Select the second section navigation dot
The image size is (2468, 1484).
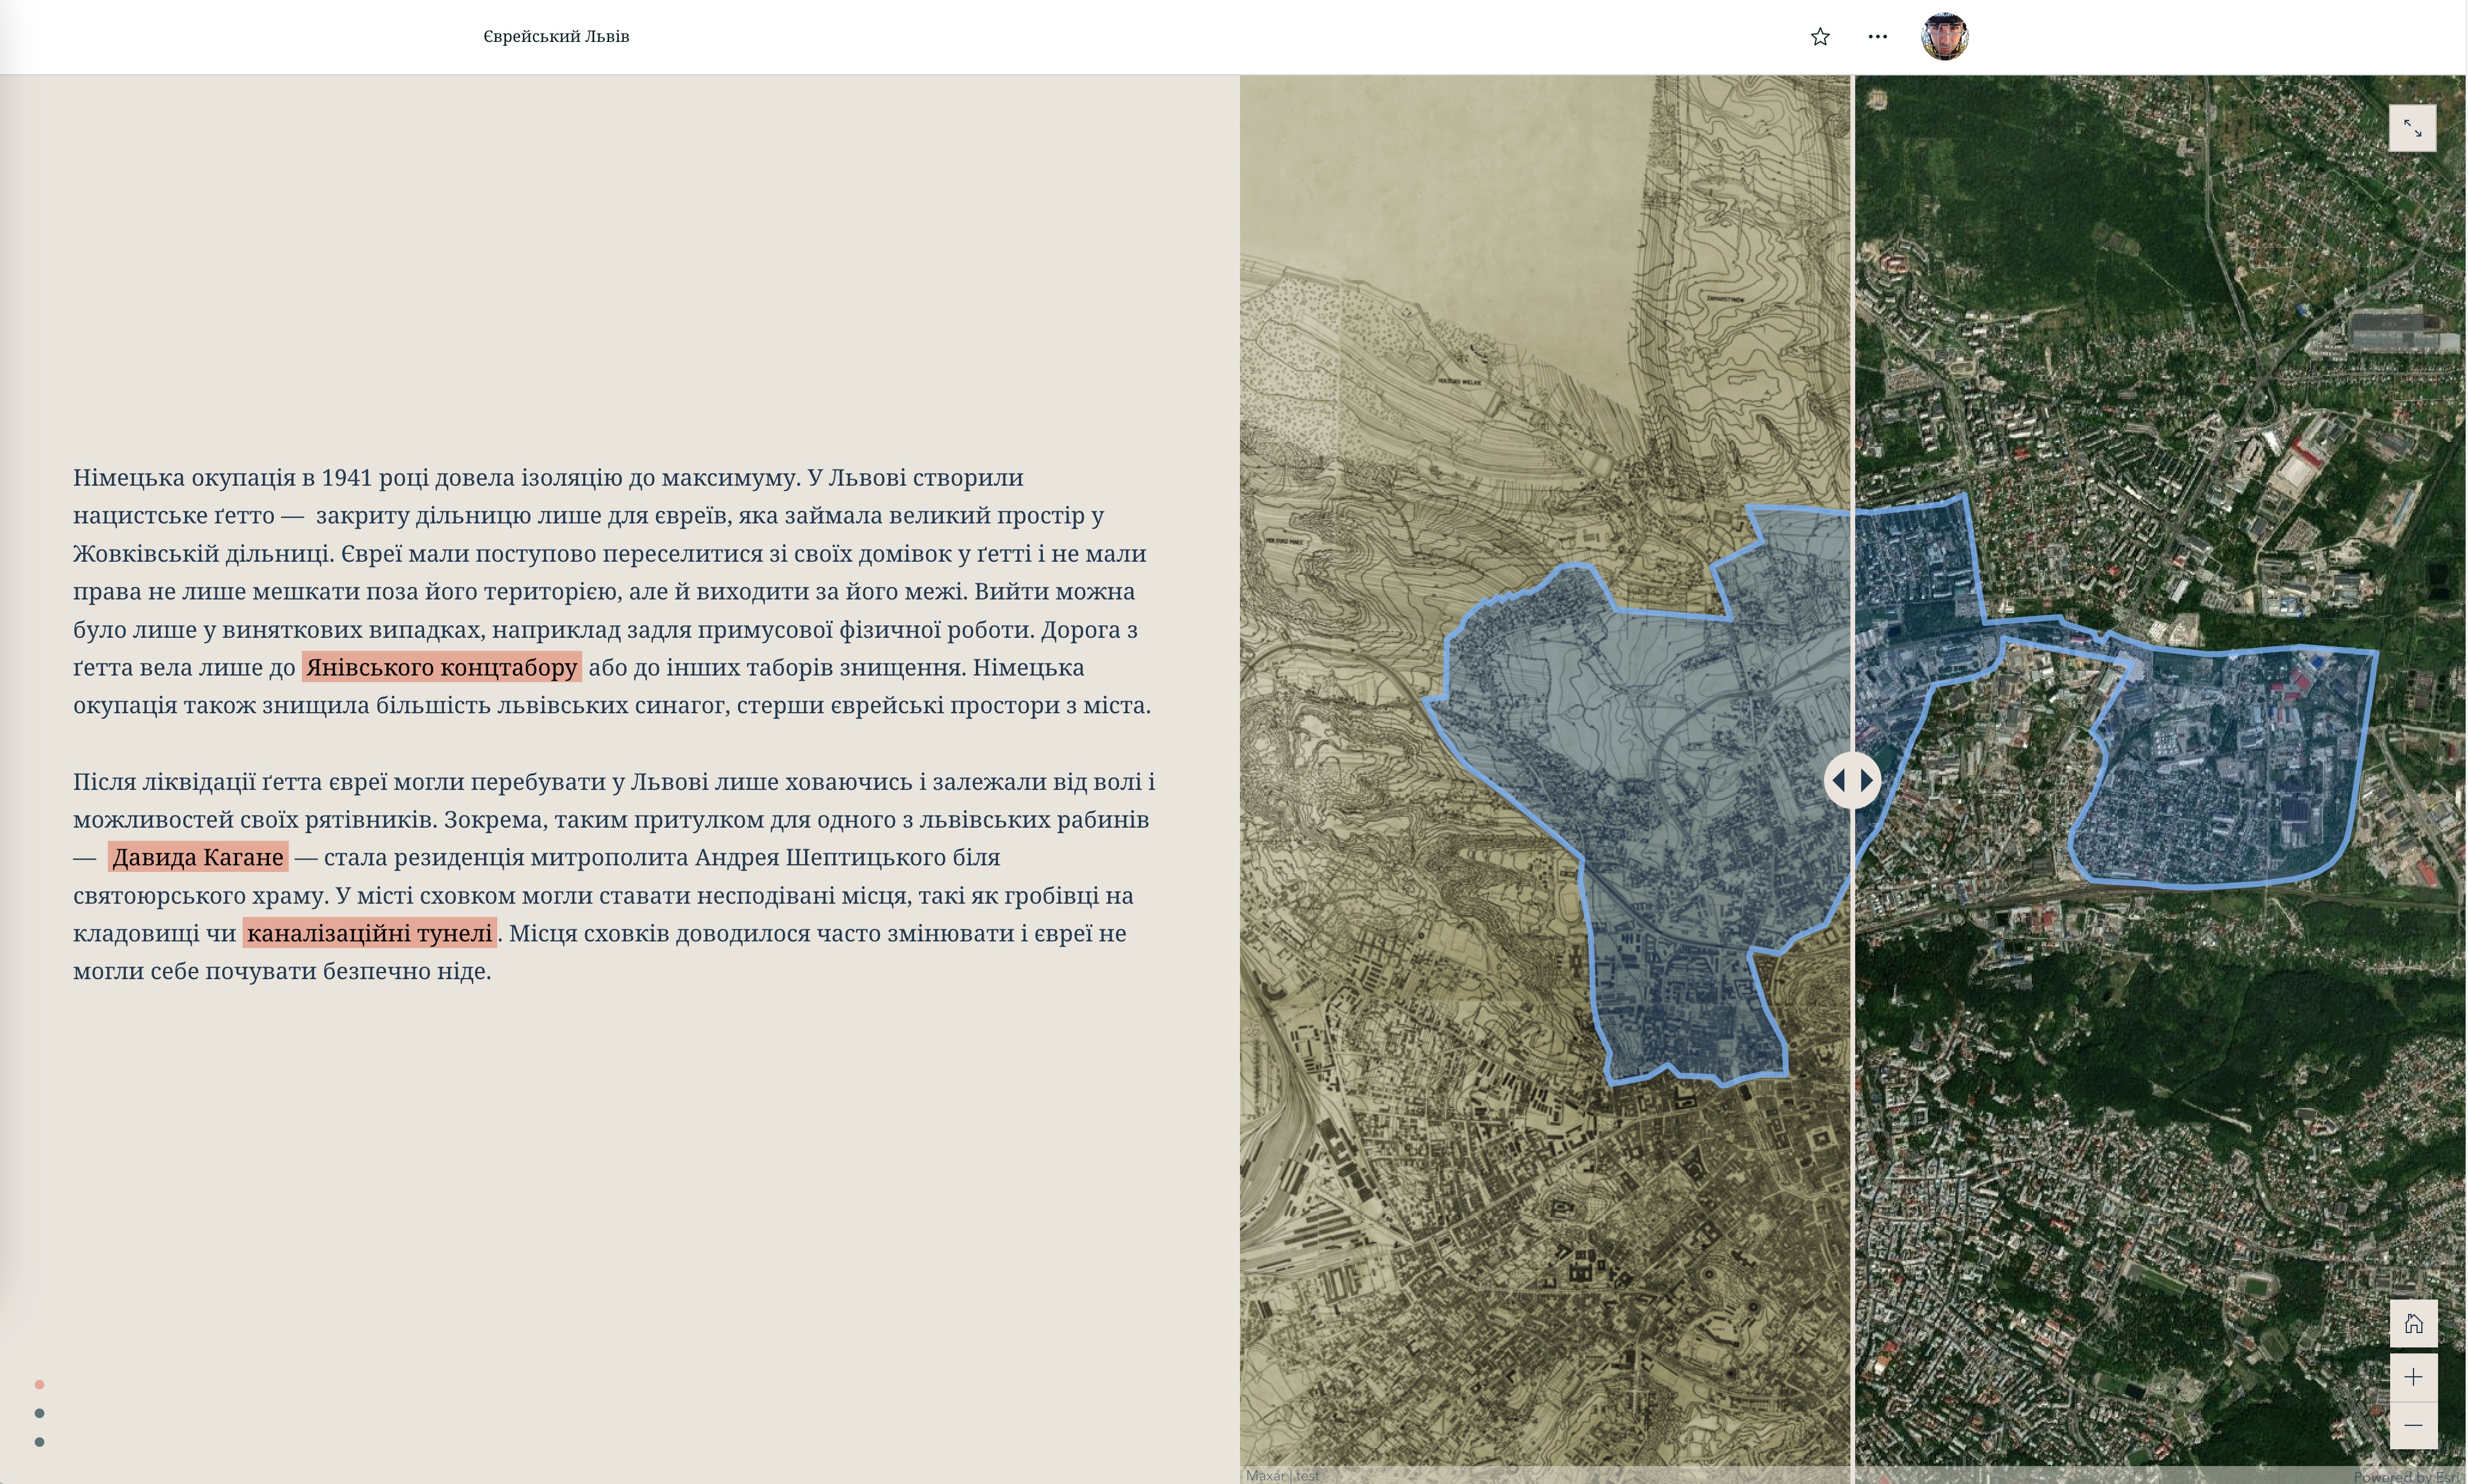pos(40,1414)
